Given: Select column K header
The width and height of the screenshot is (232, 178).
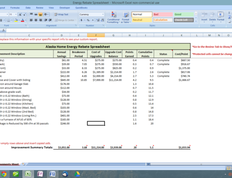Looking at the screenshot, I should pyautogui.click(x=181, y=35).
